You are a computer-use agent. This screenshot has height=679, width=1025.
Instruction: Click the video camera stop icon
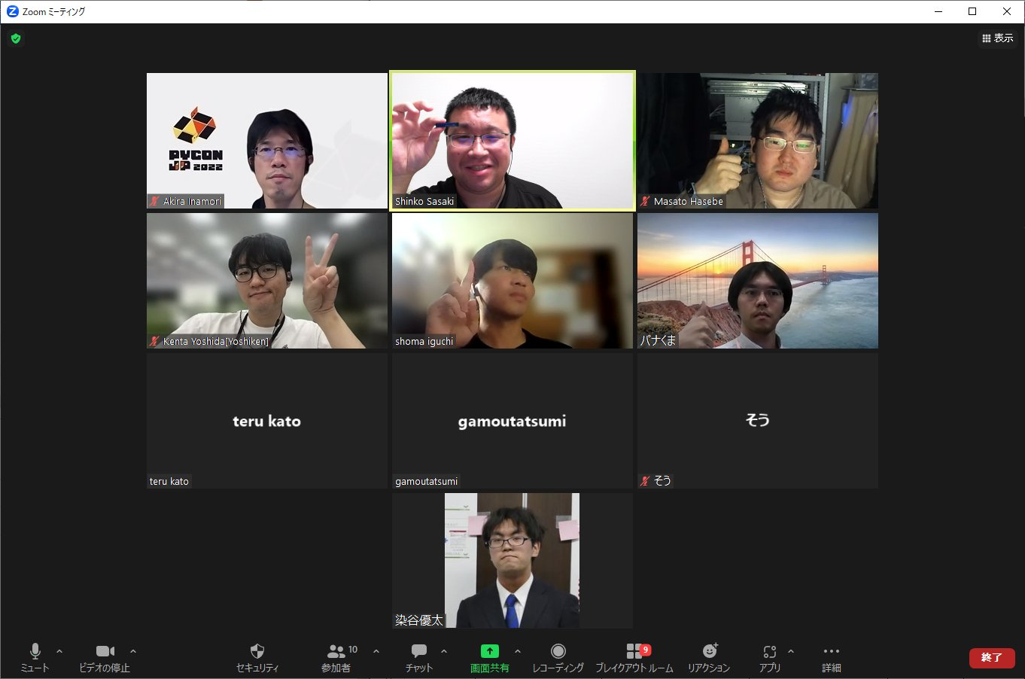pos(105,651)
